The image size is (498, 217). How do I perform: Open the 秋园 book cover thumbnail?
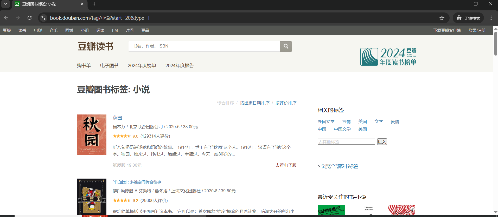(x=92, y=135)
